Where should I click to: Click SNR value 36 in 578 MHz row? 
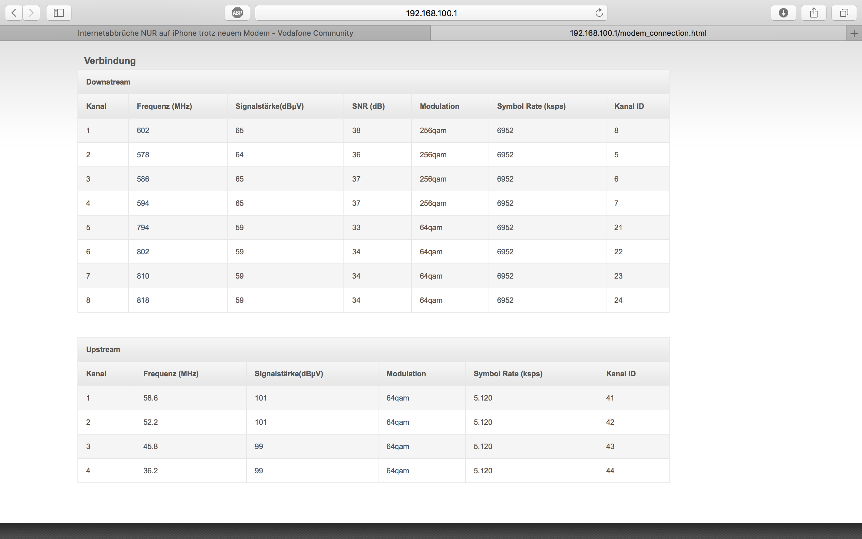coord(356,155)
